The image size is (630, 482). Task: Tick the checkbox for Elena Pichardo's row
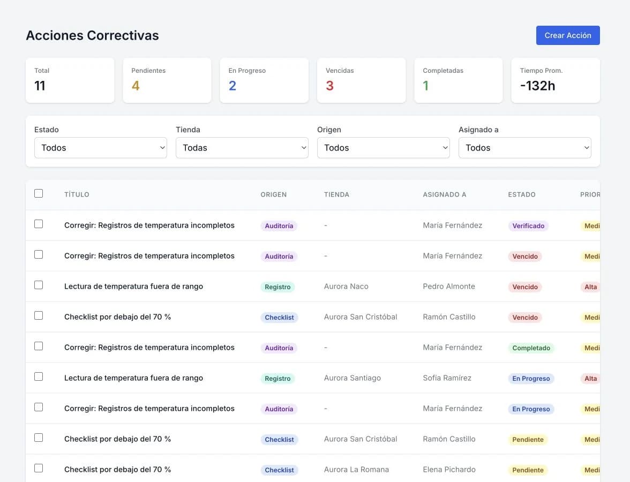39,468
